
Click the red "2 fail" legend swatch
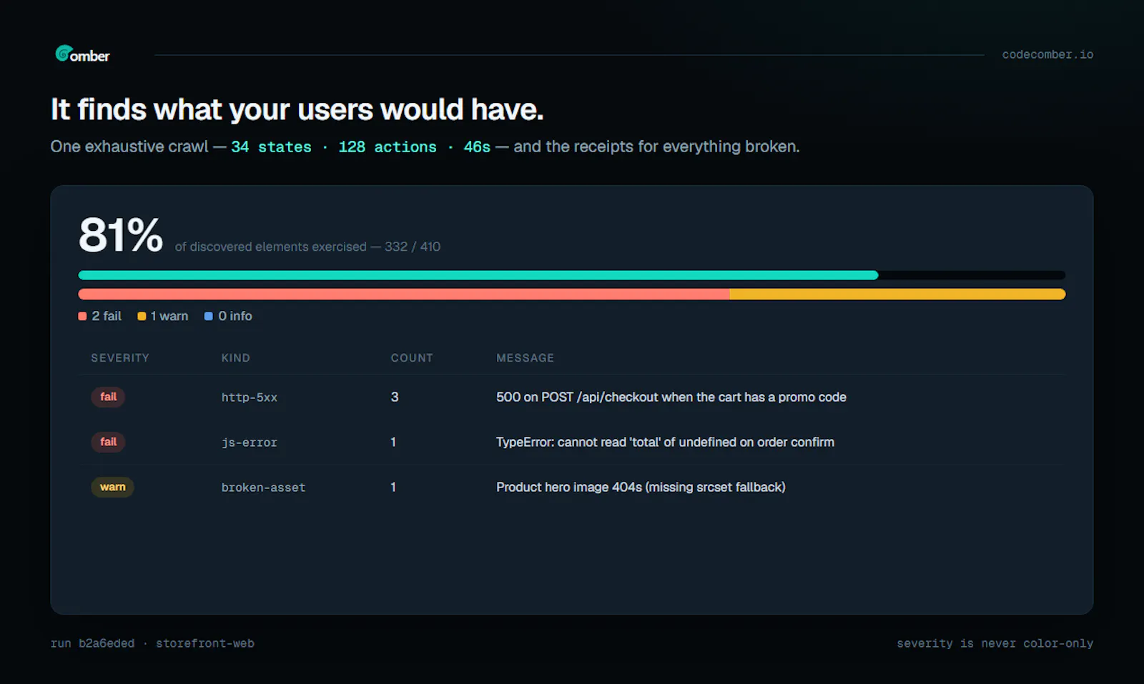pyautogui.click(x=82, y=316)
